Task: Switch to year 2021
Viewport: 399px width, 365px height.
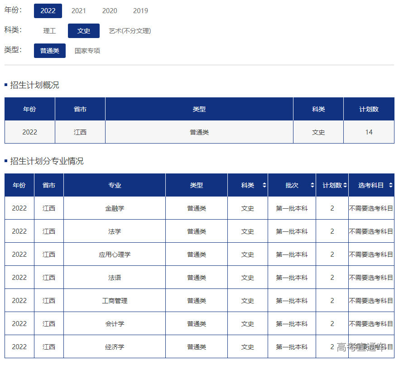Action: [x=78, y=11]
